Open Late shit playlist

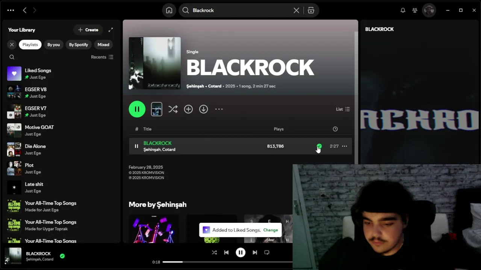(61, 187)
